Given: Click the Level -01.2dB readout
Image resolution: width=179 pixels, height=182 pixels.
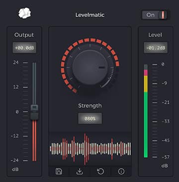Looking at the screenshot, I should [156, 48].
